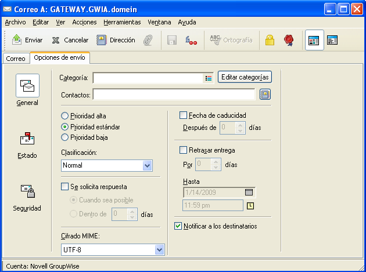
Task: Click the paperclip attach file icon
Action: (148, 40)
